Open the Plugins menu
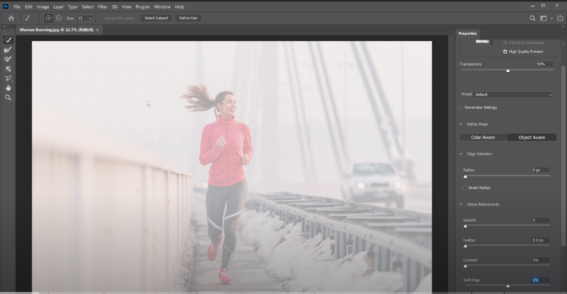 pyautogui.click(x=142, y=7)
